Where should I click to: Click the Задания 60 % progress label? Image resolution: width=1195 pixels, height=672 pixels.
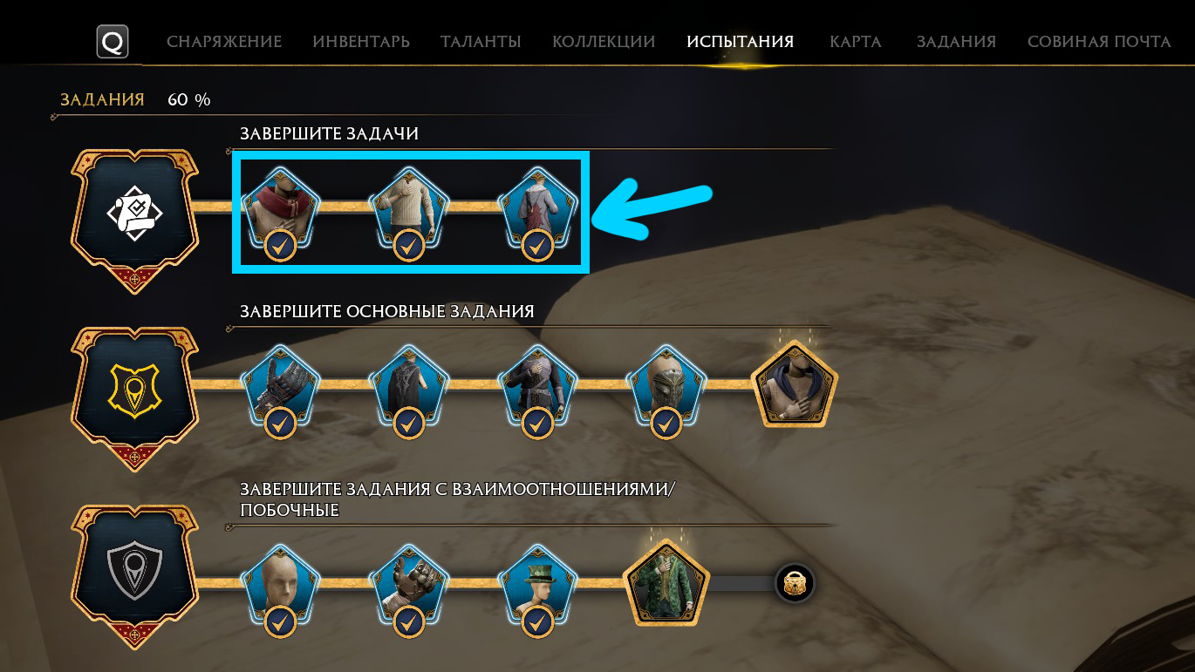[135, 99]
